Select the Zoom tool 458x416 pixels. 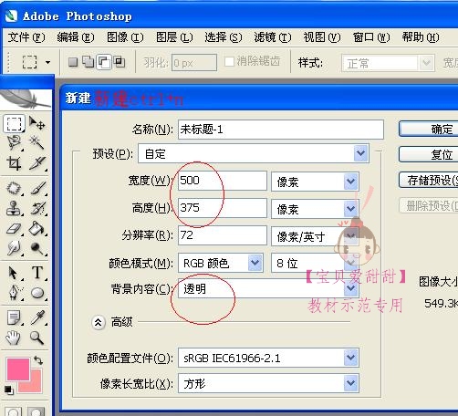36,338
